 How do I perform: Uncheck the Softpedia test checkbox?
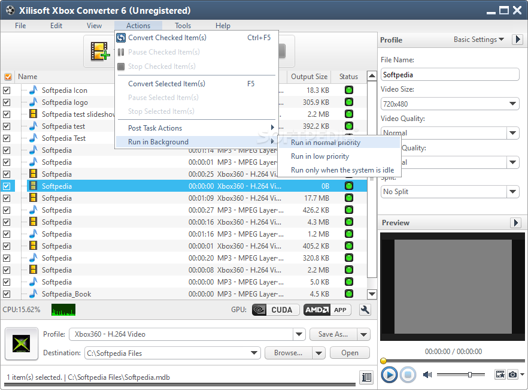[7, 126]
